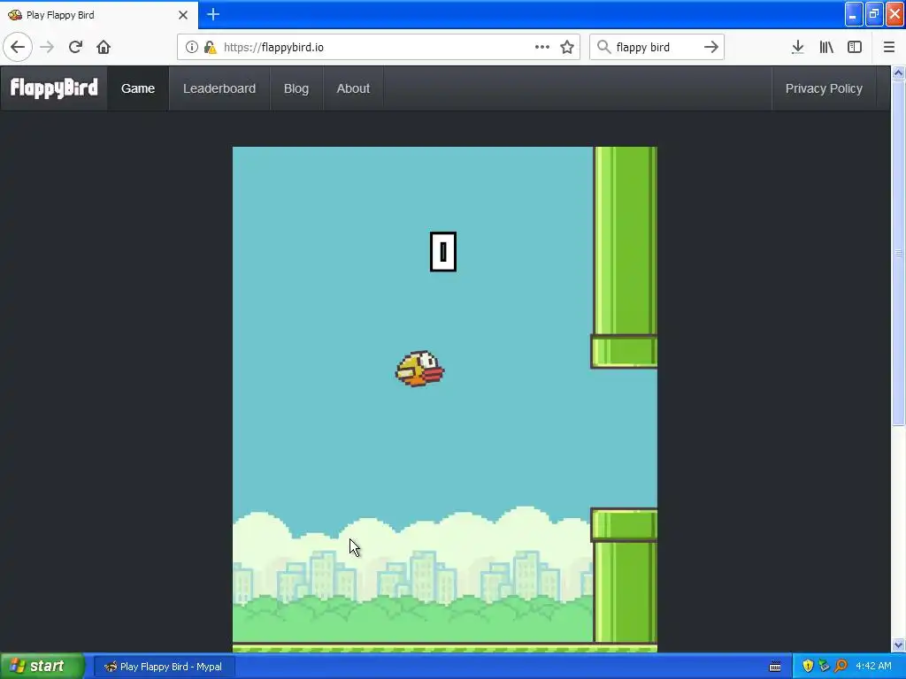Reload the Flappy Bird page
906x679 pixels.
[75, 47]
